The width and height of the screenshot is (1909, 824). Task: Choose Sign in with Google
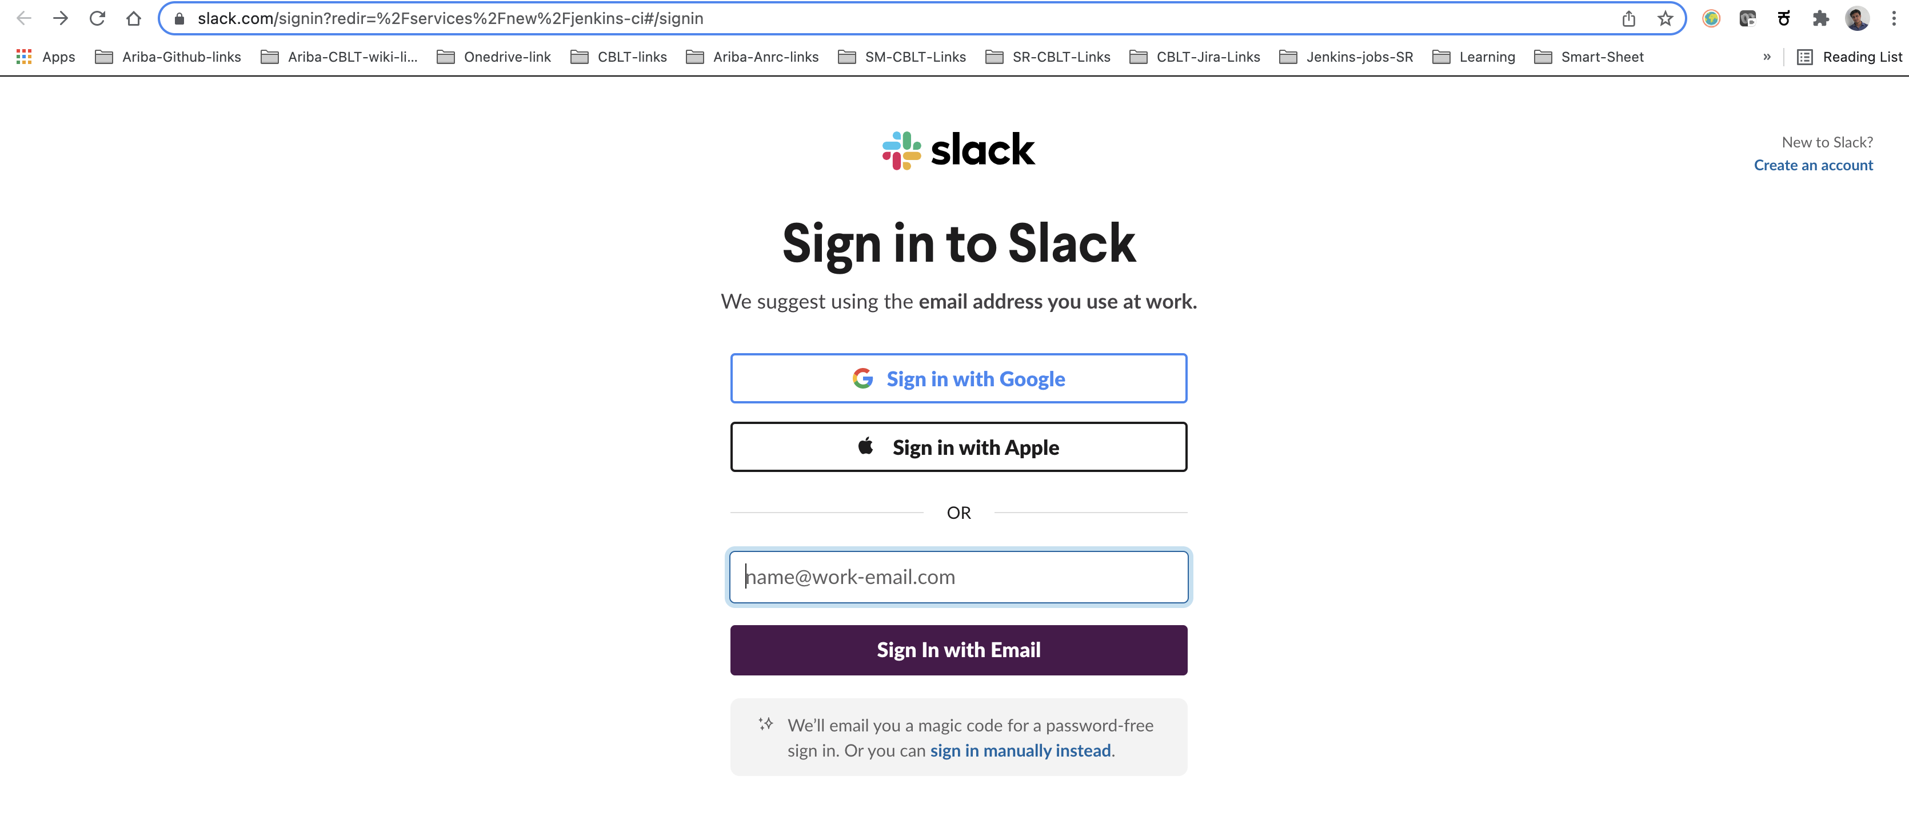[x=958, y=379]
